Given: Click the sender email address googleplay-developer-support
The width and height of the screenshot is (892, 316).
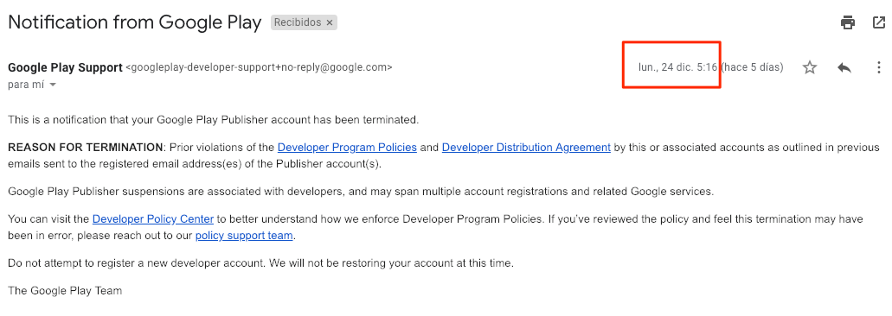Looking at the screenshot, I should click(x=259, y=67).
